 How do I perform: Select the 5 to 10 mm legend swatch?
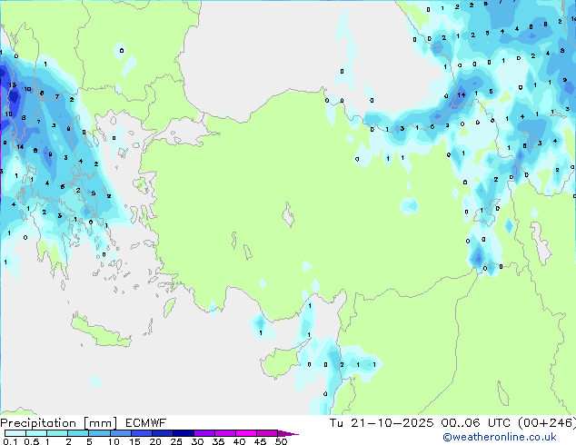pos(99,433)
